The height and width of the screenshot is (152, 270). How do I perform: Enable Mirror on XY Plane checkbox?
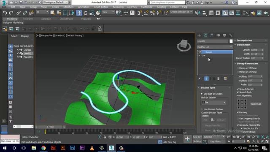coord(238,72)
